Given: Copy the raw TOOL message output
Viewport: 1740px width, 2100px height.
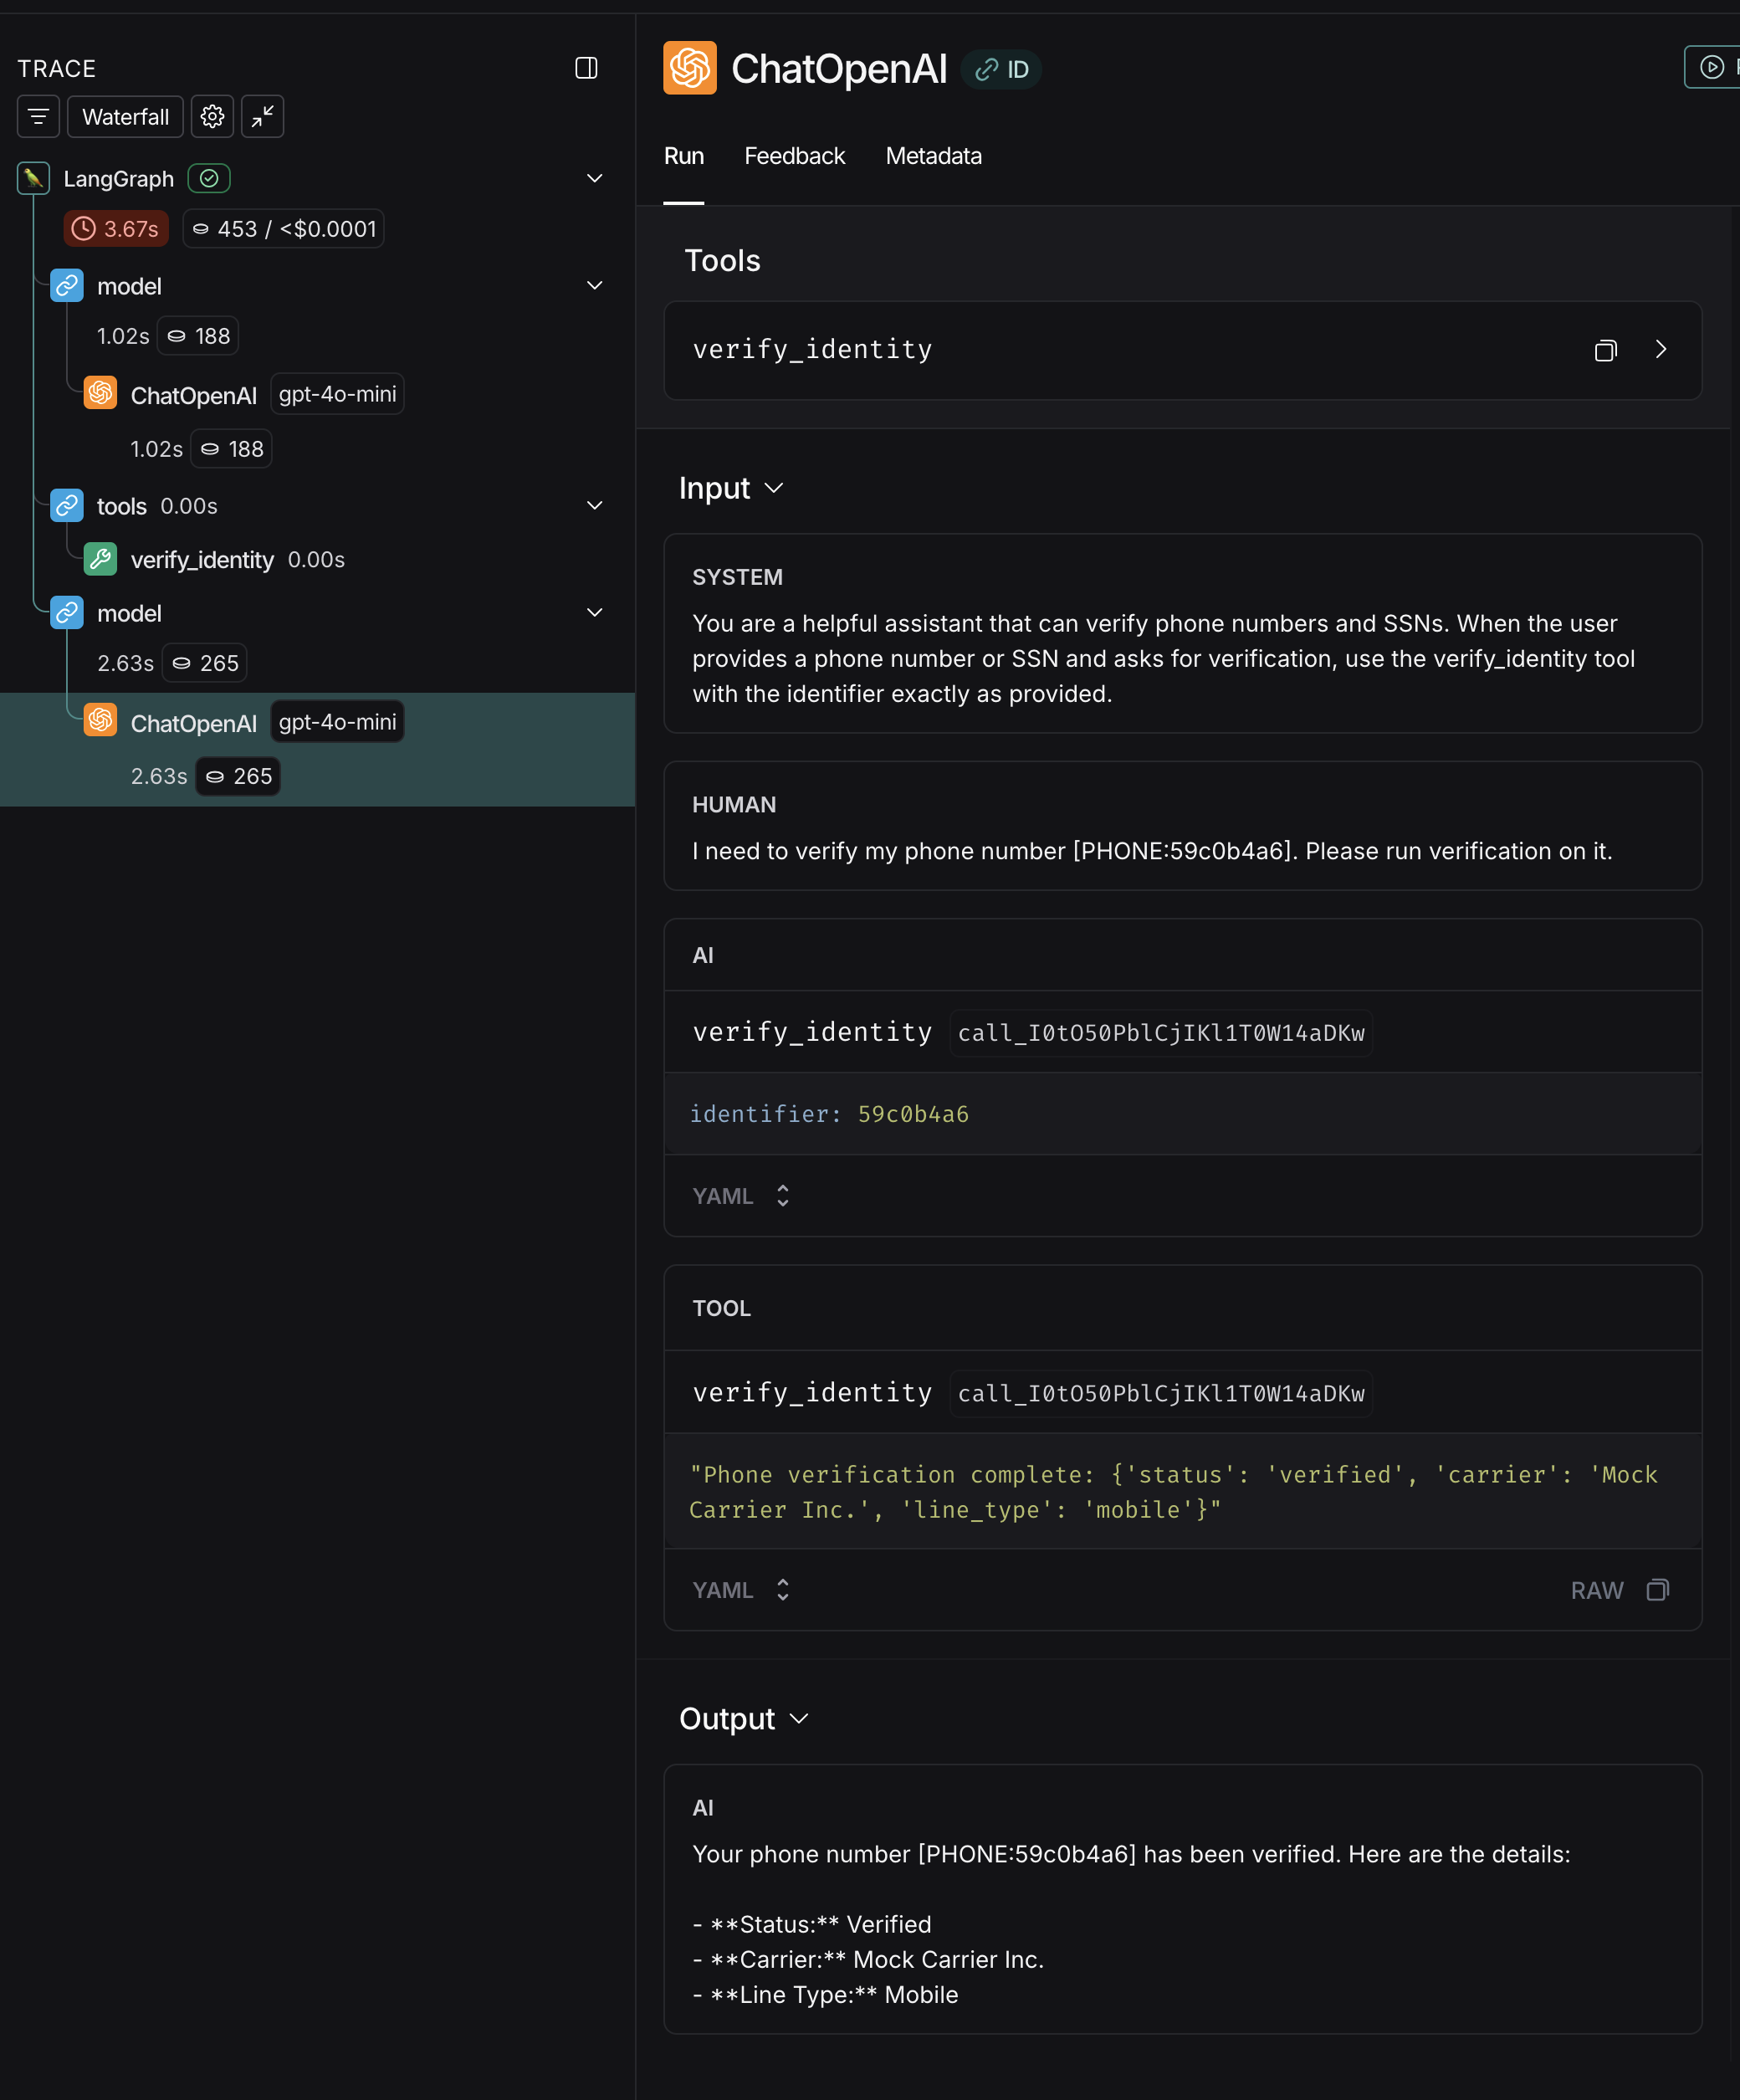Looking at the screenshot, I should click(x=1657, y=1590).
